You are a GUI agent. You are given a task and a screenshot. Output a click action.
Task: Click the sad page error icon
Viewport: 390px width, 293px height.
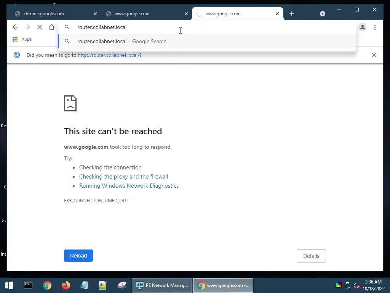[70, 103]
